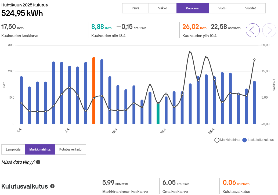
Task: Open the Vuodet view
Action: [250, 8]
